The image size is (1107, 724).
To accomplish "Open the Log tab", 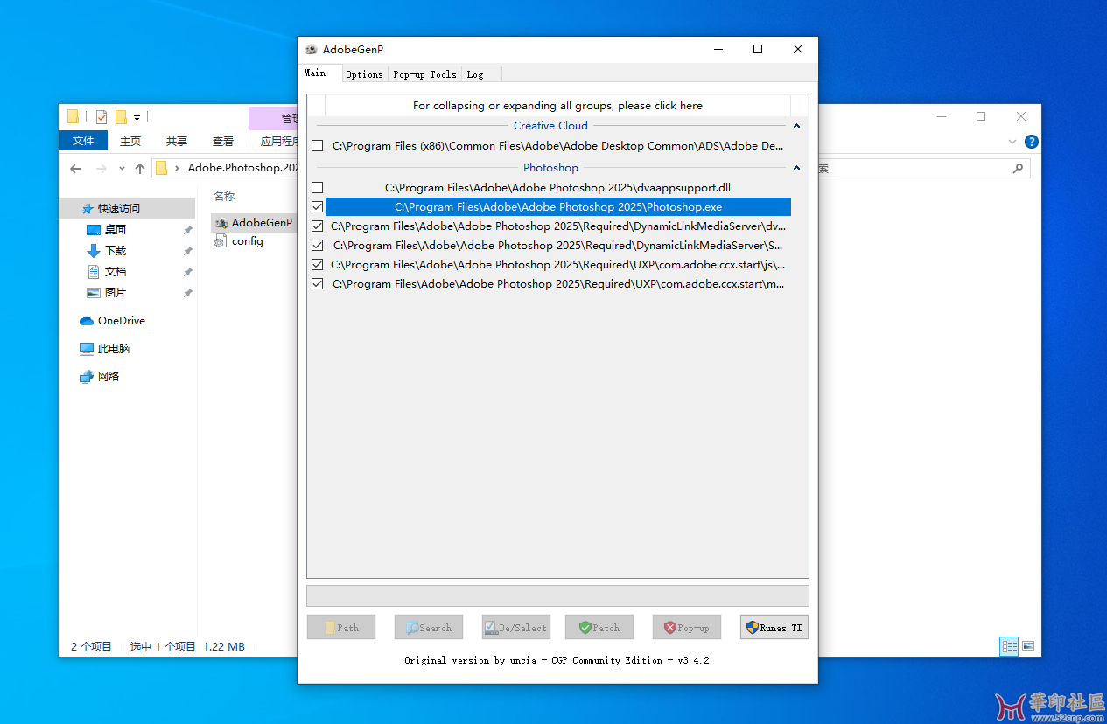I will (x=474, y=74).
